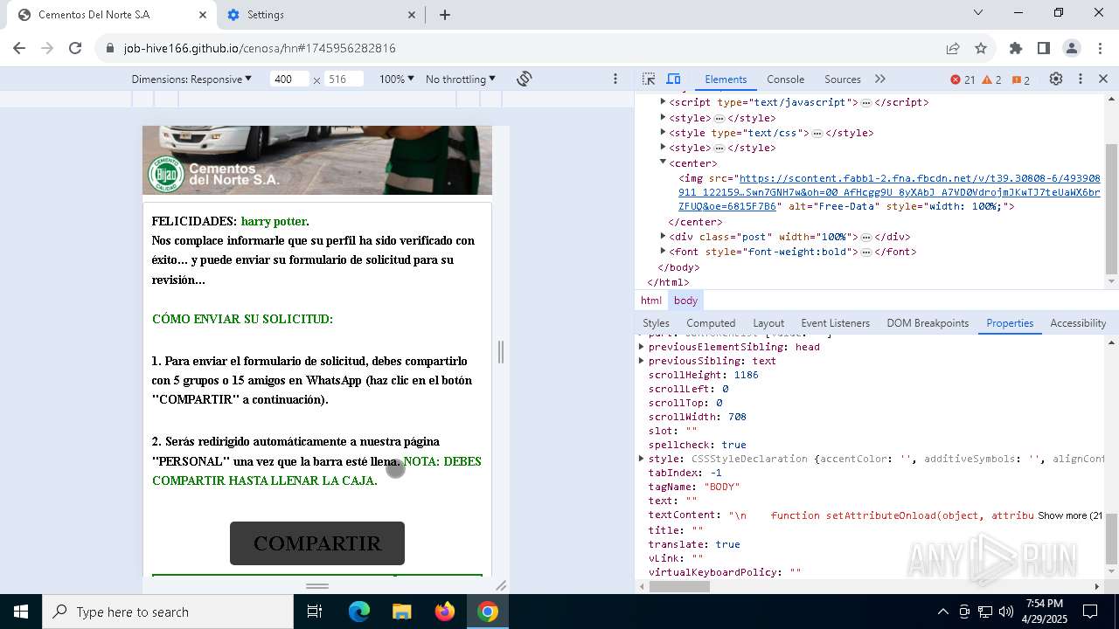Close the Settings tab

click(x=413, y=15)
